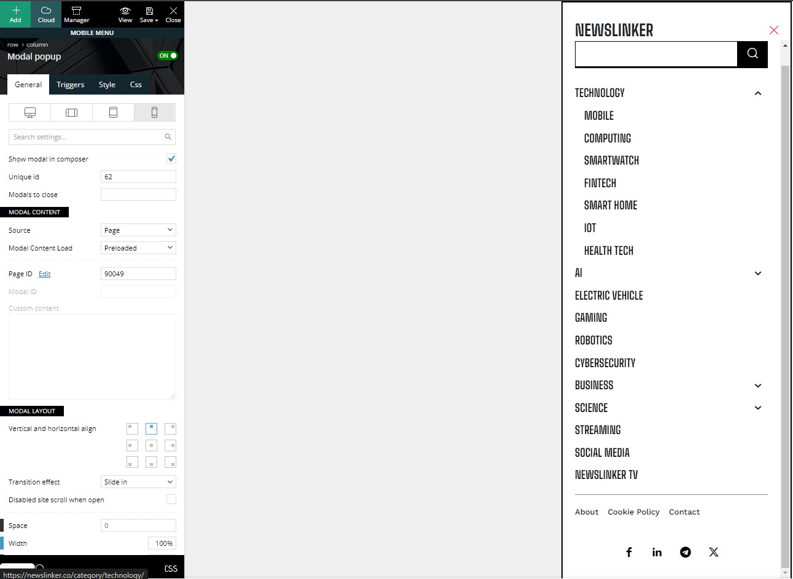Select bottom-right modal alignment
This screenshot has height=579, width=793.
[x=170, y=462]
